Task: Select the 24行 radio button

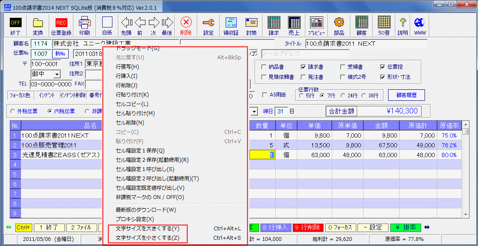Action: coord(344,96)
